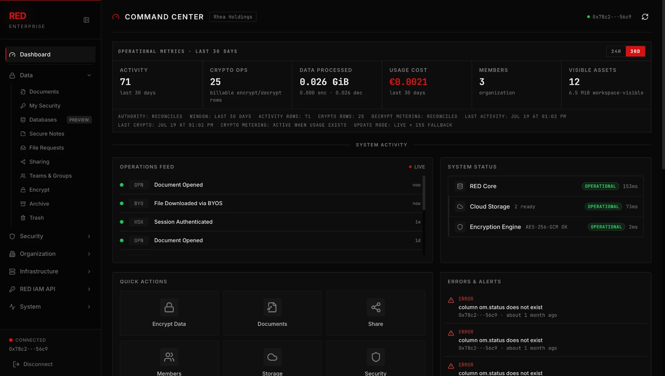665x376 pixels.
Task: Click the Databases cylinder icon
Action: [x=23, y=120]
